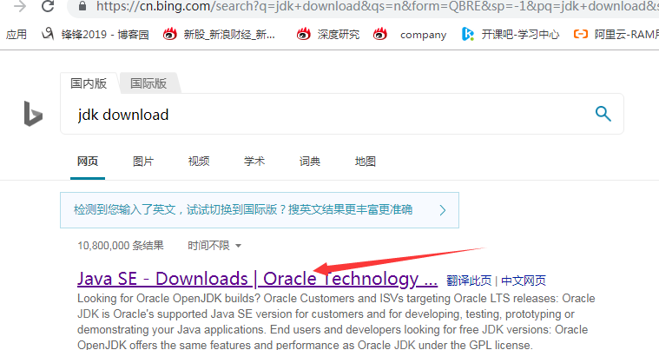The width and height of the screenshot is (659, 350).
Task: Select the 国内版 tab
Action: click(x=89, y=83)
